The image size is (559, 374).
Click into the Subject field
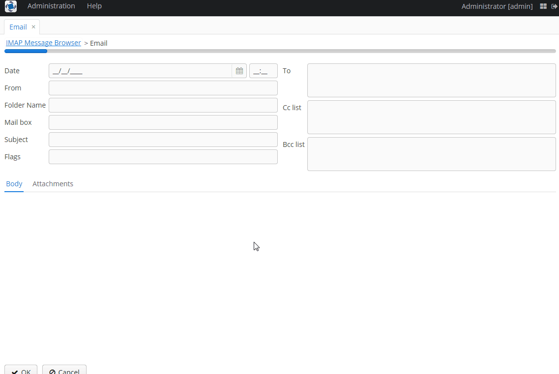pos(163,140)
